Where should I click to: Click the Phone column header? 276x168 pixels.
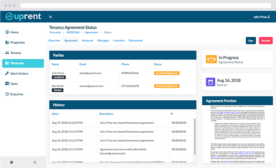[x=125, y=64]
